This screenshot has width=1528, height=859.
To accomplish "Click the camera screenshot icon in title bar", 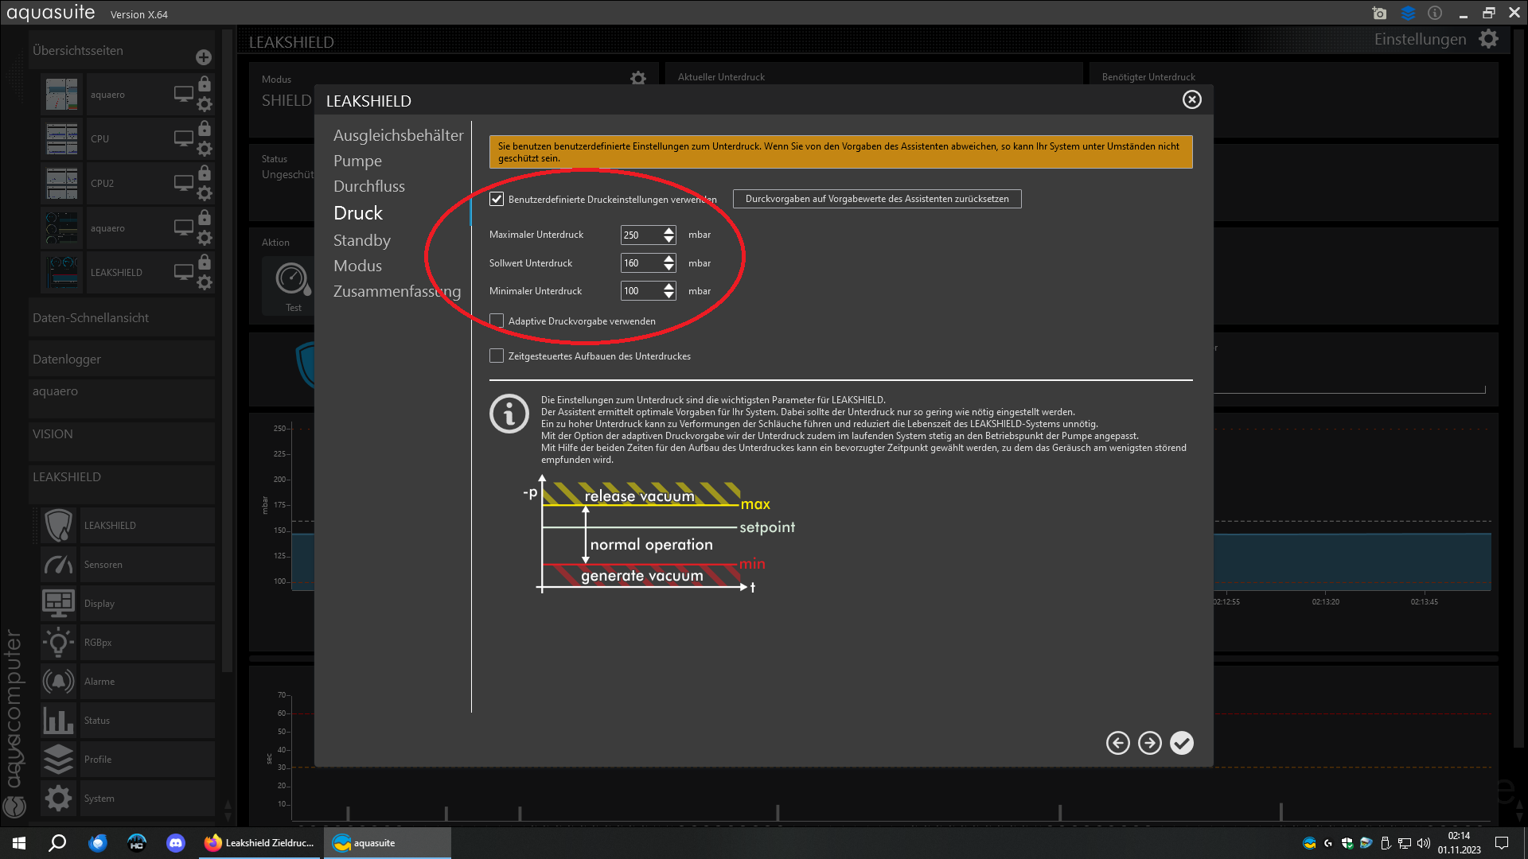I will coord(1379,14).
